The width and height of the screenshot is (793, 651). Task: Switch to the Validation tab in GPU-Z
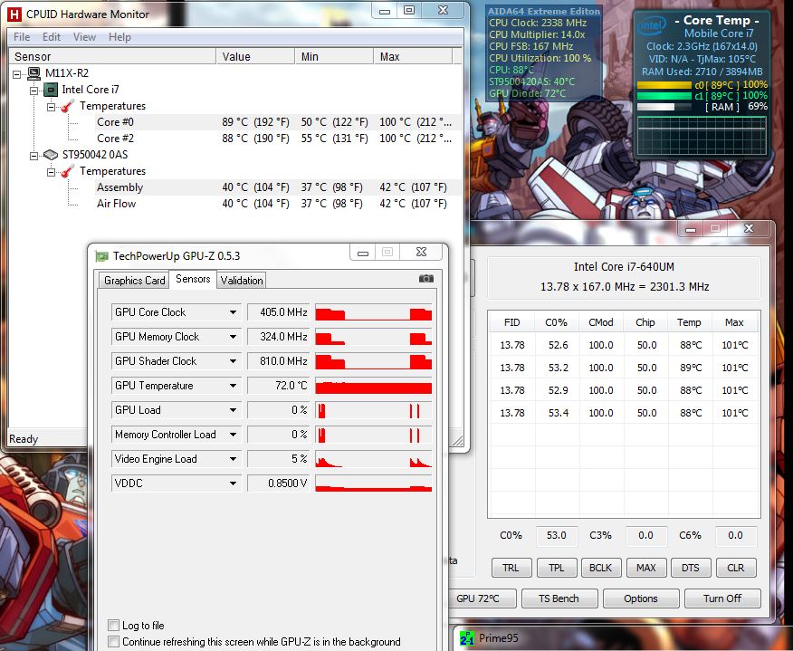pyautogui.click(x=241, y=280)
